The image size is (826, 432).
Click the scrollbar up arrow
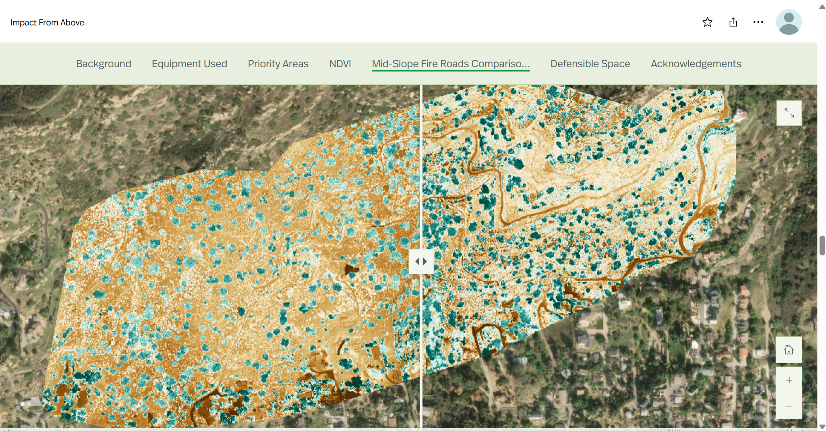pyautogui.click(x=822, y=7)
